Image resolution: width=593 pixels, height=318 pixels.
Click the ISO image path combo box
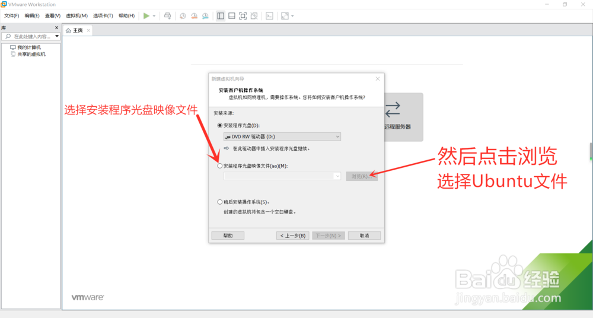pyautogui.click(x=282, y=176)
